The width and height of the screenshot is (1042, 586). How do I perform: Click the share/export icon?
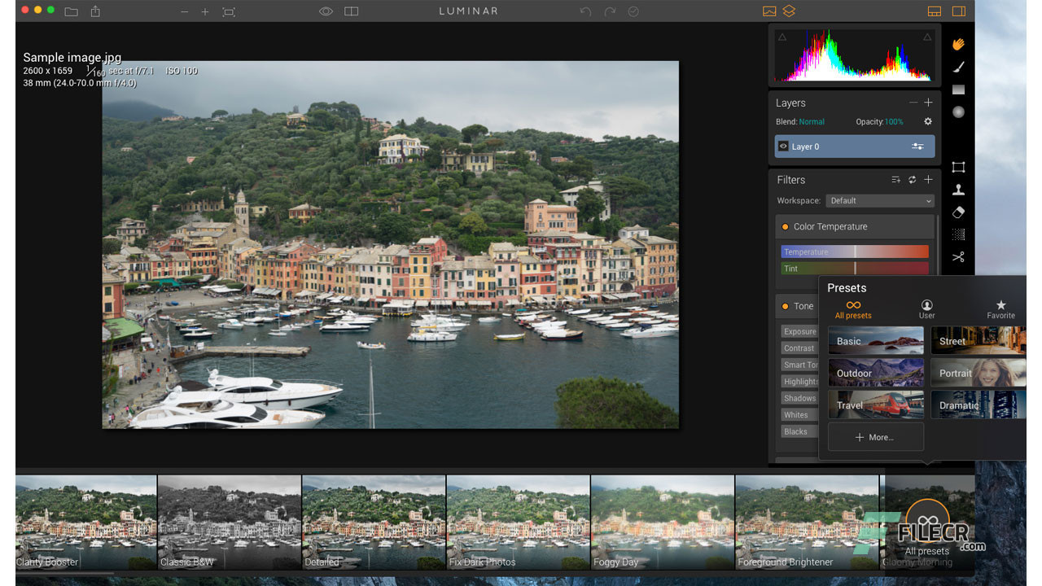96,11
